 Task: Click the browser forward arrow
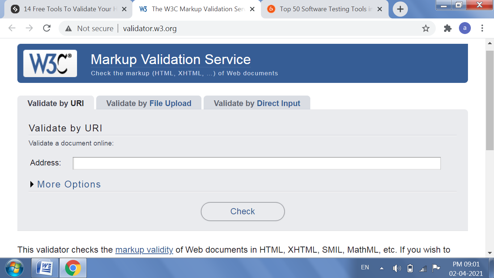(x=29, y=28)
